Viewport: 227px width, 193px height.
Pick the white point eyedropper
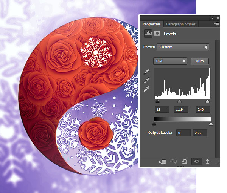[x=146, y=89]
